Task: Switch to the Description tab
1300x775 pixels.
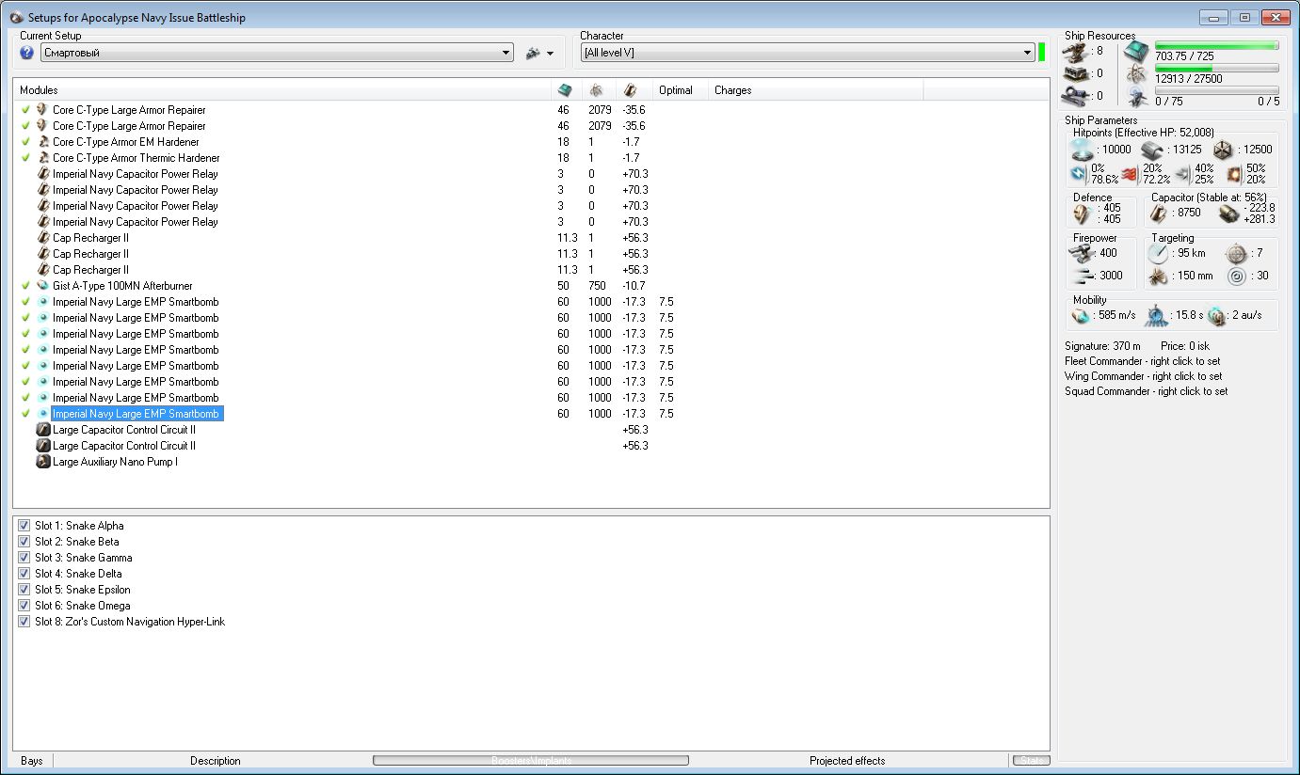Action: [x=215, y=761]
